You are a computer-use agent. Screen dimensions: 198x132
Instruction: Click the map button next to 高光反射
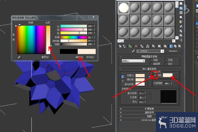point(147,84)
